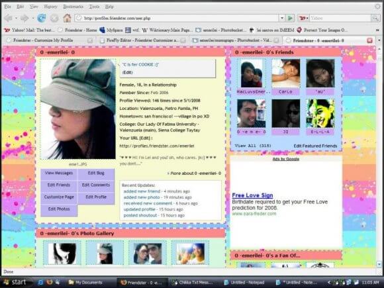Viewport: 384px width, 288px height.
Task: Open the History menu
Action: (50, 7)
